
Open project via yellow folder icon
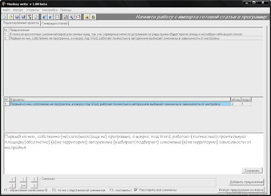(11, 17)
